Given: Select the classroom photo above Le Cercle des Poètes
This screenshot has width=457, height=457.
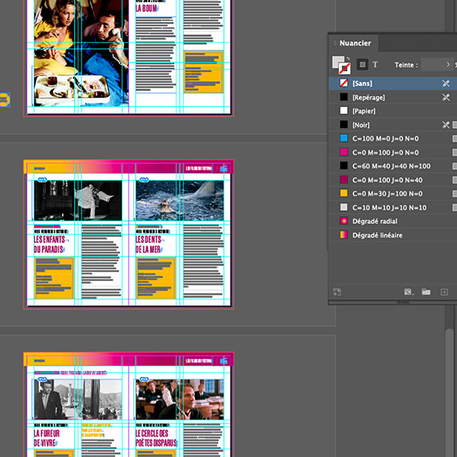Looking at the screenshot, I should [x=180, y=399].
